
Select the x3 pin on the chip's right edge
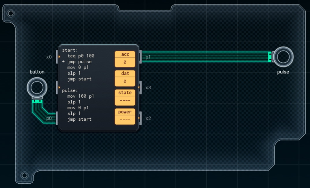point(140,88)
